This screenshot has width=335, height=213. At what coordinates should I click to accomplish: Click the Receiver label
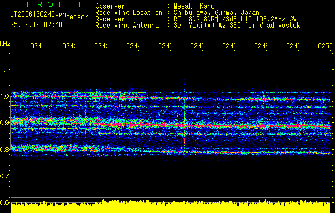pos(110,19)
